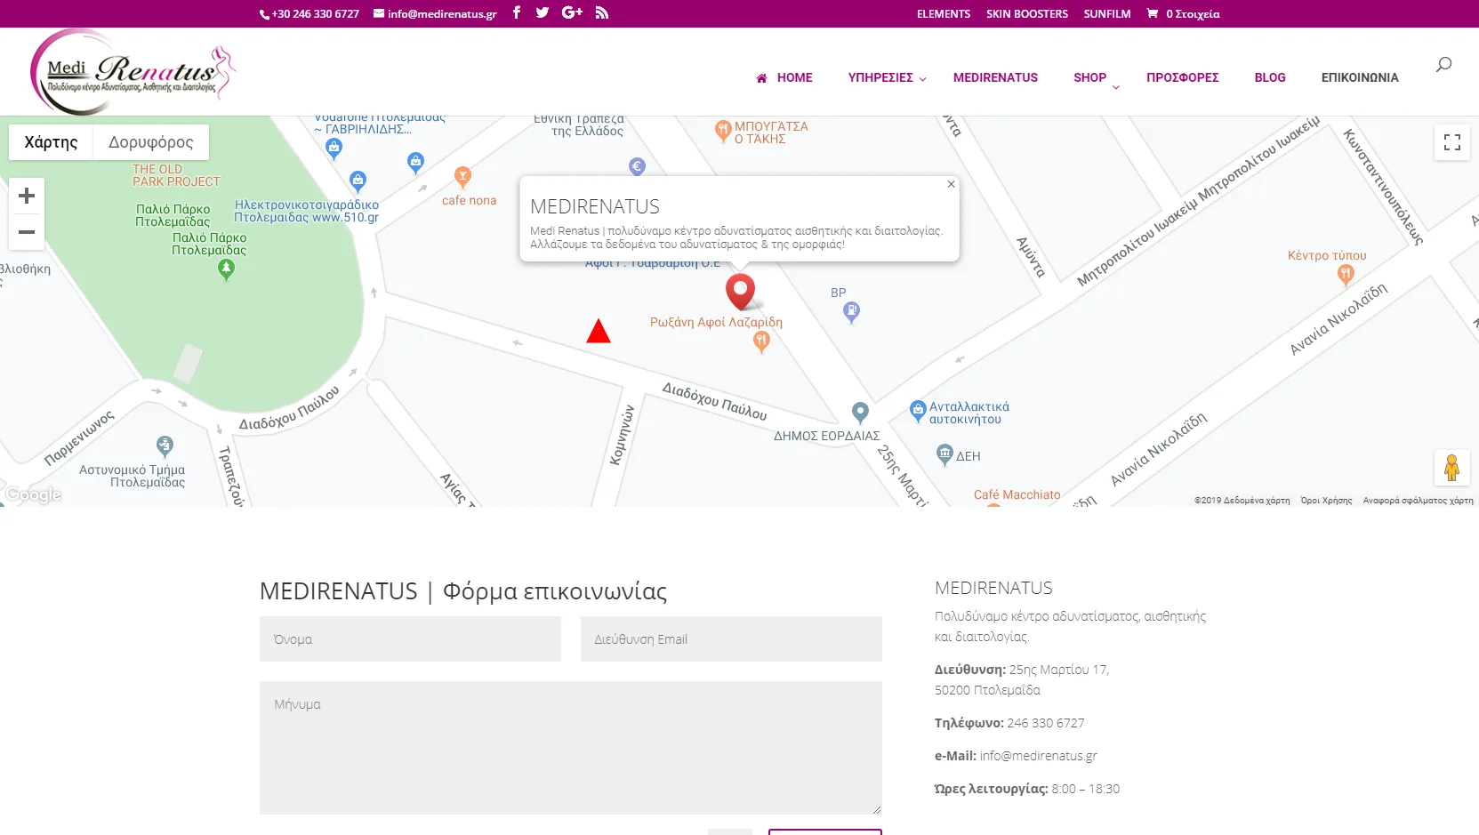Open the BLOG menu item
This screenshot has height=835, width=1479.
[1270, 77]
